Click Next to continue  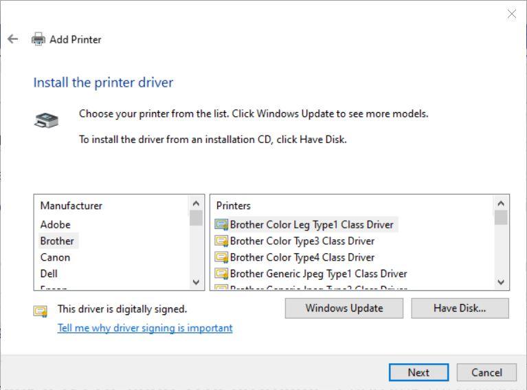coord(418,373)
